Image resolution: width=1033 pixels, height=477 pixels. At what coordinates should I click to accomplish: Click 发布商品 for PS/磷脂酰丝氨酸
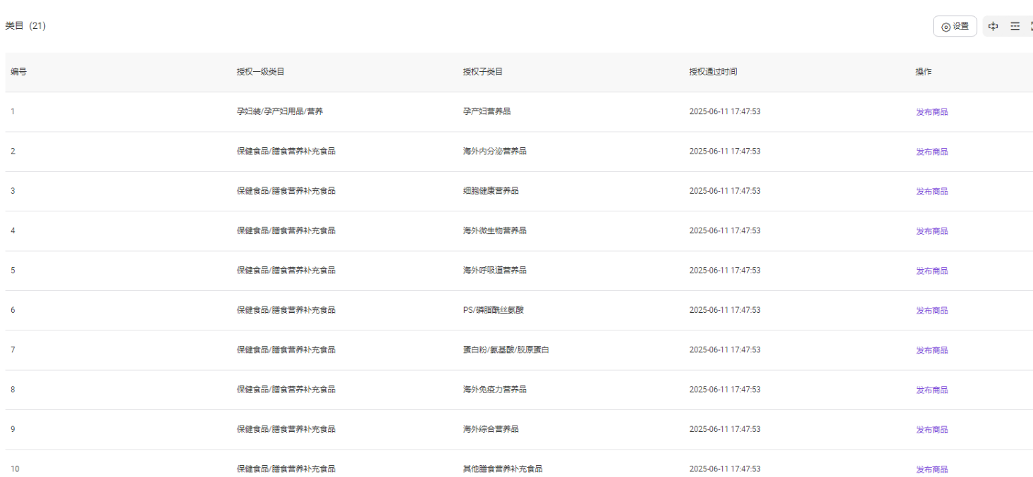tap(931, 310)
